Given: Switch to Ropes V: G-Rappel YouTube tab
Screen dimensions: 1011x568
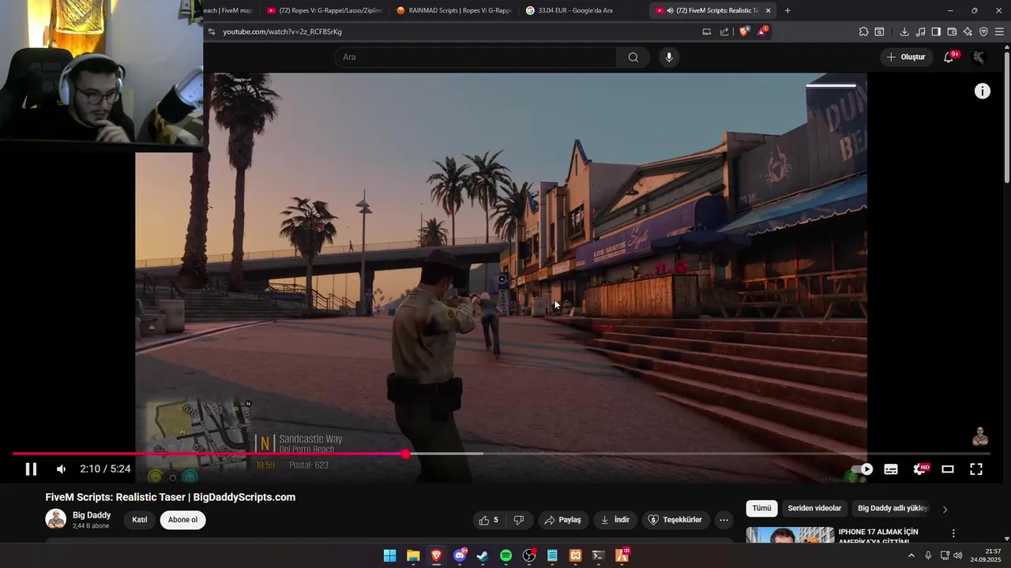Looking at the screenshot, I should click(x=325, y=10).
